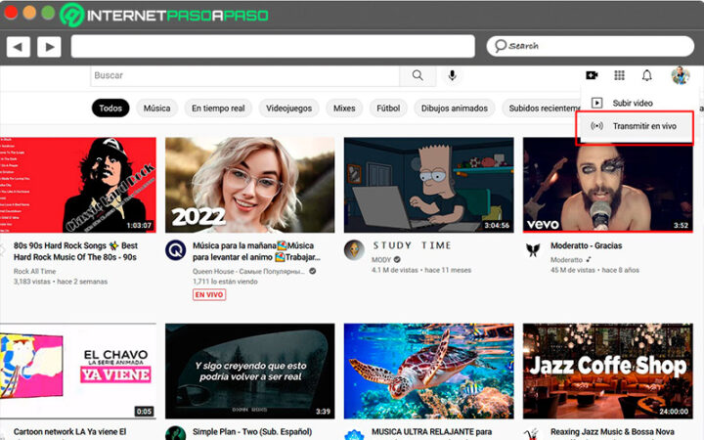Screen dimensions: 704x440
Task: Select the En tiempo real chip
Action: pyautogui.click(x=218, y=109)
